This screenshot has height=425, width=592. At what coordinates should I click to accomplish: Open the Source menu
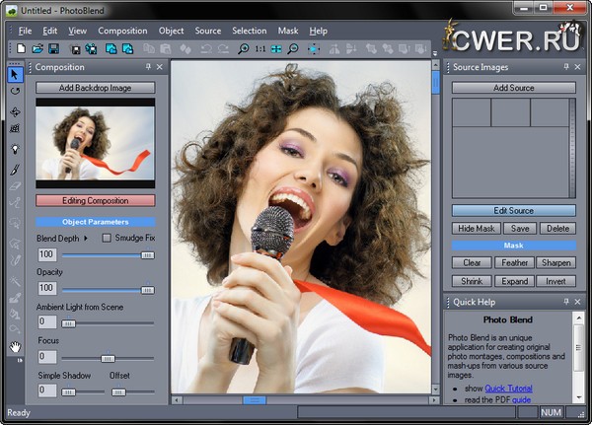(x=207, y=31)
